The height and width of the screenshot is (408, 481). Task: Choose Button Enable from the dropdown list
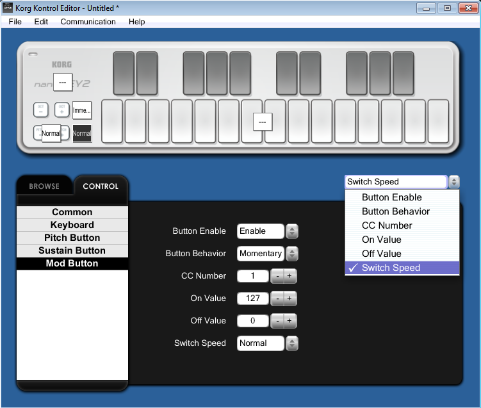(402, 197)
